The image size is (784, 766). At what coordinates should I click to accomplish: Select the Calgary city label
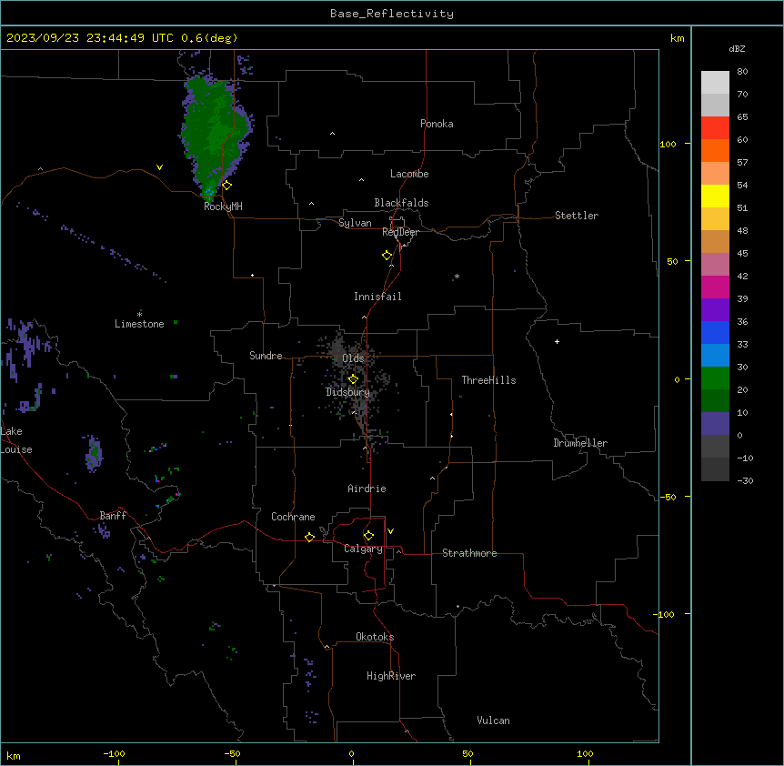pyautogui.click(x=363, y=549)
